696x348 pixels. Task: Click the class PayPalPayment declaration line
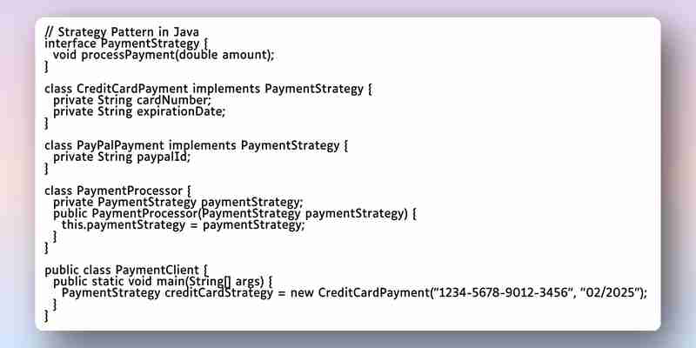click(x=197, y=145)
